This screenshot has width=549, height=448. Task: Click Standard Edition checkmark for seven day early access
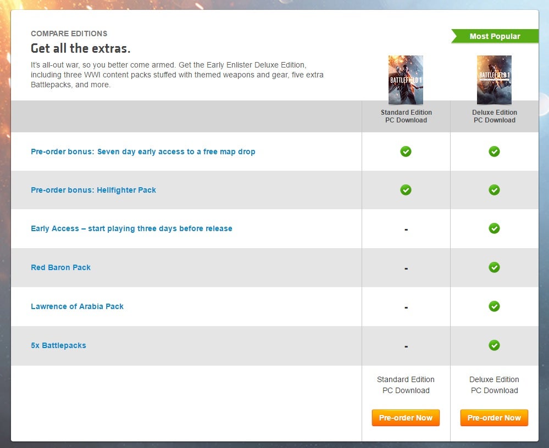click(406, 152)
